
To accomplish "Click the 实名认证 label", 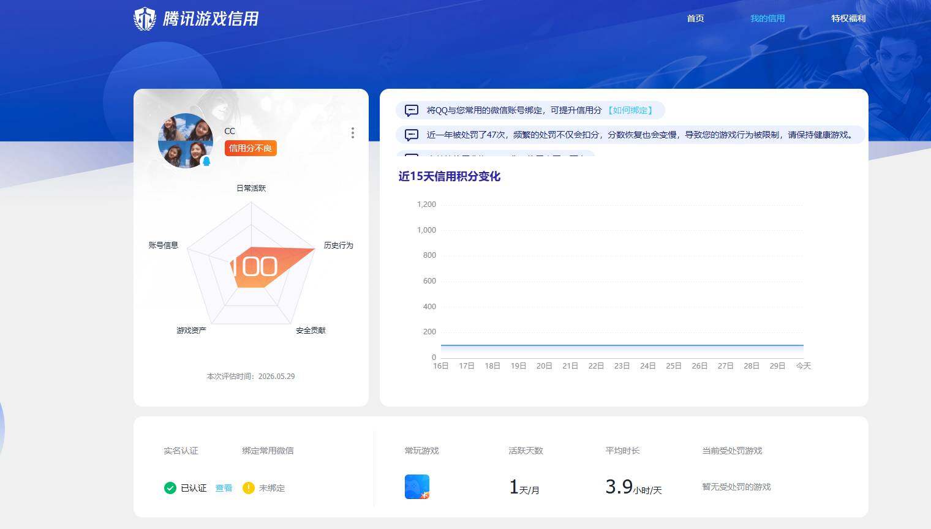I will pyautogui.click(x=181, y=451).
